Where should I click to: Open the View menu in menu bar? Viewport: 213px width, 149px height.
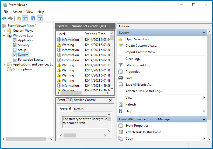(x=30, y=12)
